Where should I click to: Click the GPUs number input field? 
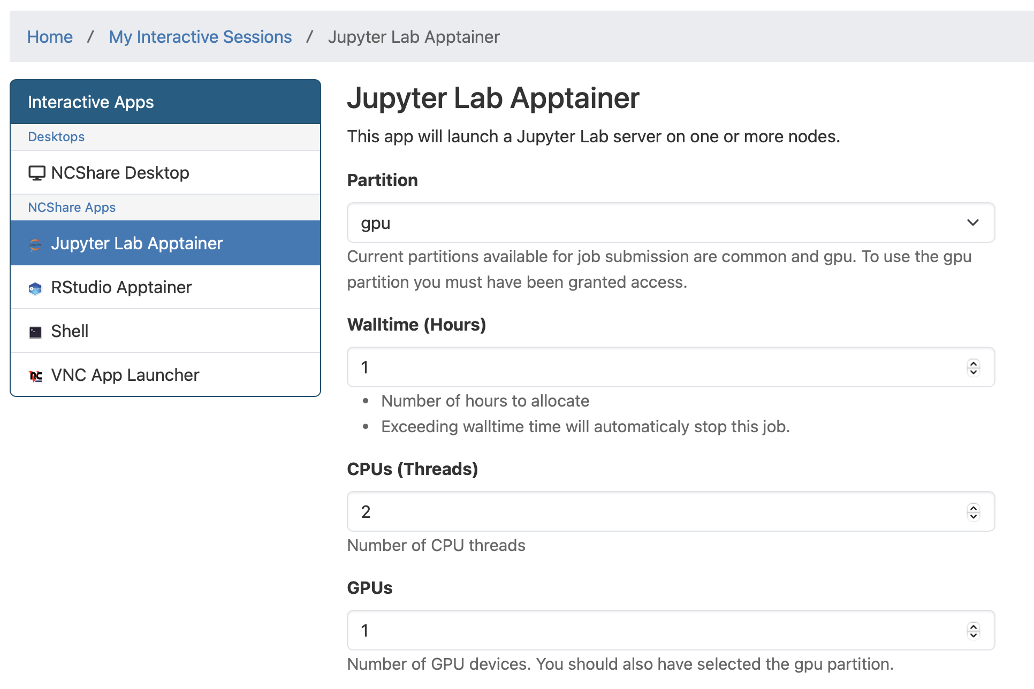(x=589, y=630)
